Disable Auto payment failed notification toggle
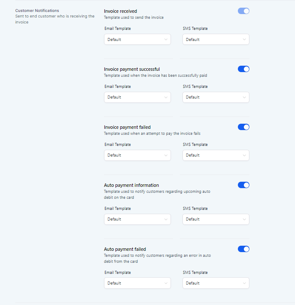Image resolution: width=295 pixels, height=305 pixels. (243, 249)
